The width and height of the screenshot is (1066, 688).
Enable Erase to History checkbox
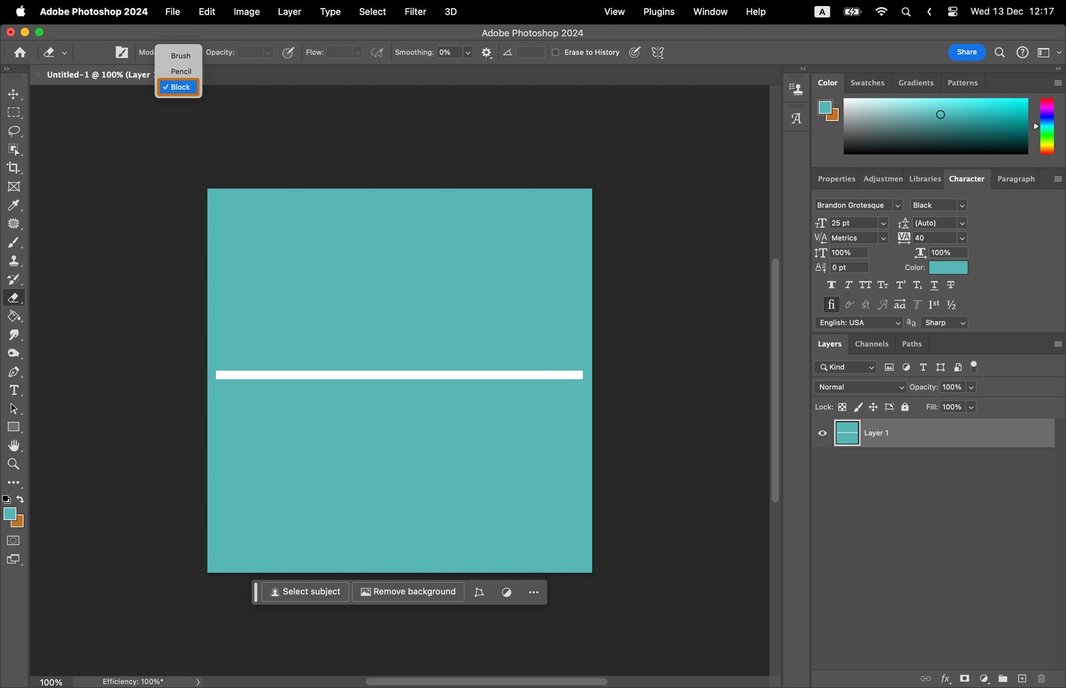pyautogui.click(x=556, y=53)
